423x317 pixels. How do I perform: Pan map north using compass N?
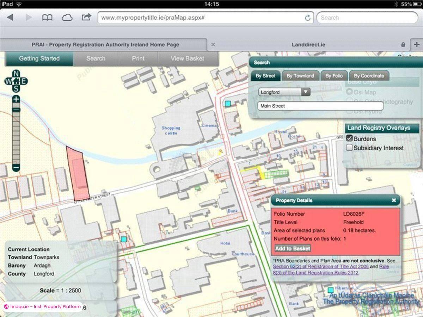point(16,74)
